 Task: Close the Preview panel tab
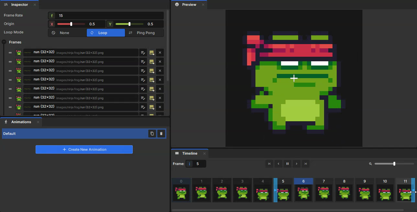[x=203, y=5]
